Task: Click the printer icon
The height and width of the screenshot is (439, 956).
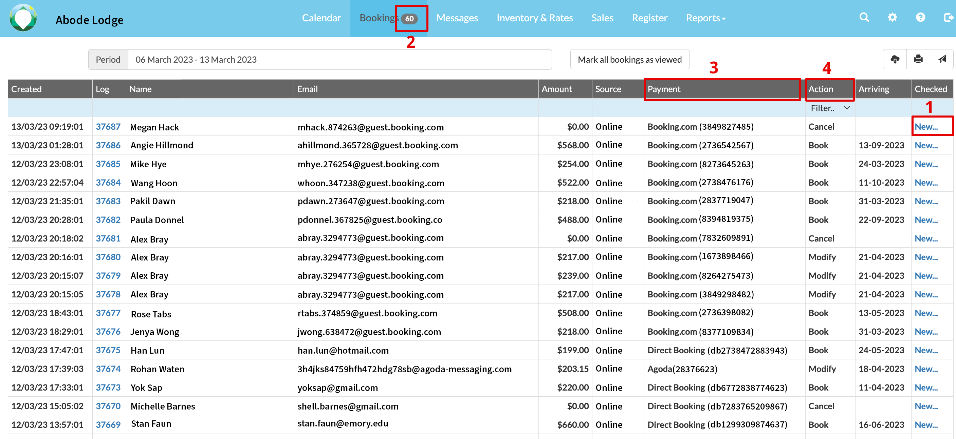Action: coord(918,59)
